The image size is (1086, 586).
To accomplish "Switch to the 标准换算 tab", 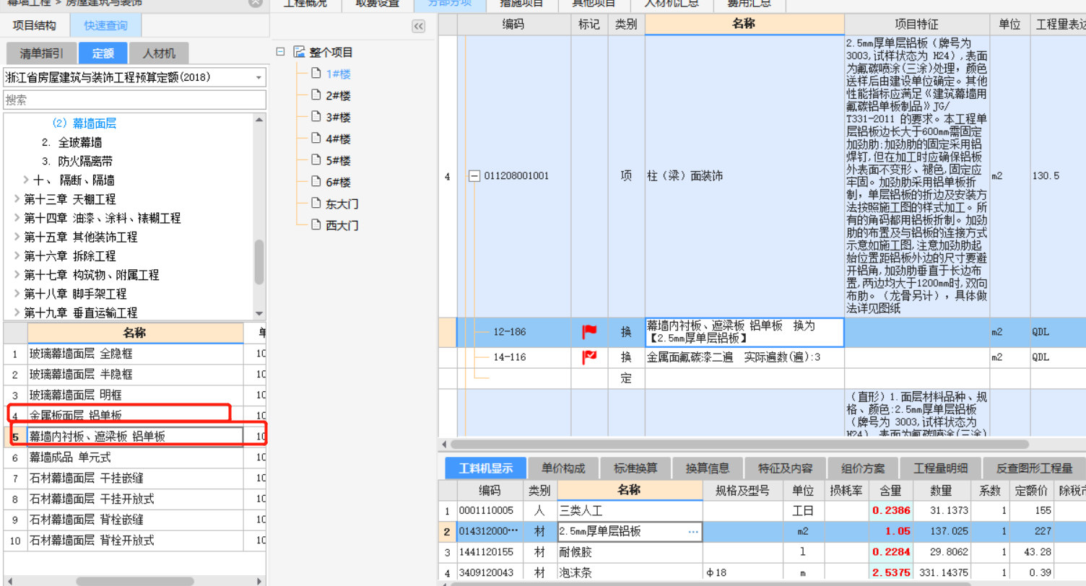I will coord(636,468).
